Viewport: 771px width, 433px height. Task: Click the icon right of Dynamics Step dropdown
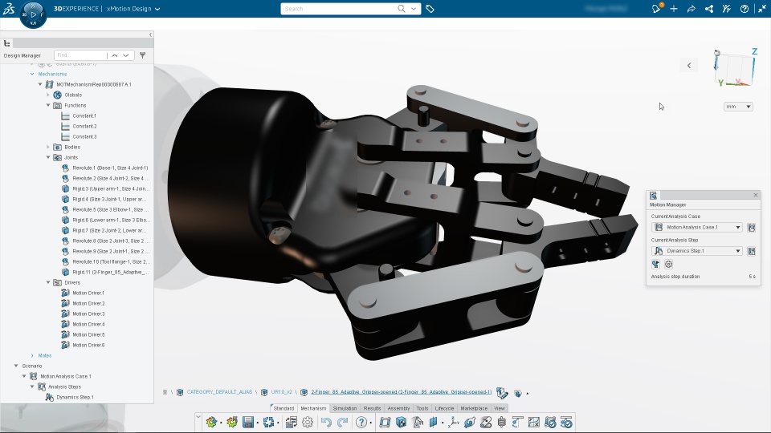(x=752, y=251)
